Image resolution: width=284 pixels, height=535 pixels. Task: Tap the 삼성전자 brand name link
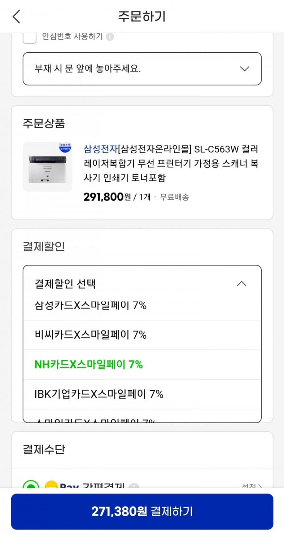coord(100,149)
